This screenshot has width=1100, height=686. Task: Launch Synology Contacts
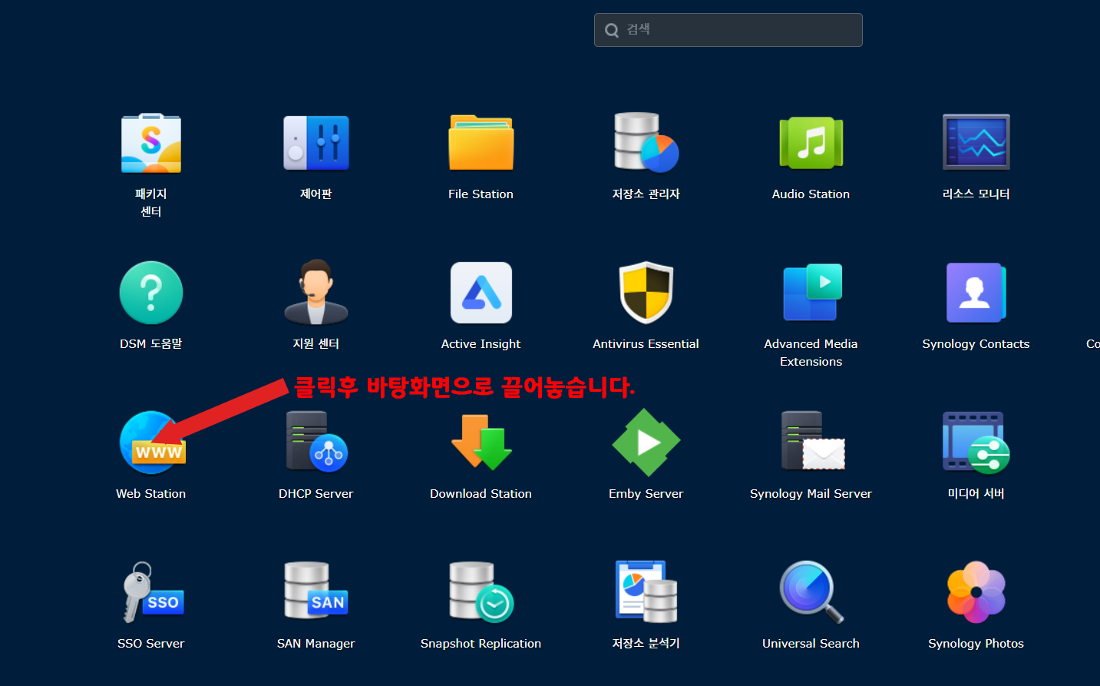(x=976, y=293)
